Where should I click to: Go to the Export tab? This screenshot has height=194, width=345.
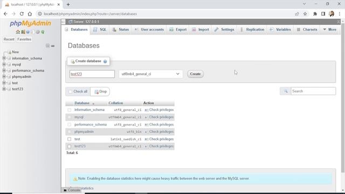(x=178, y=30)
